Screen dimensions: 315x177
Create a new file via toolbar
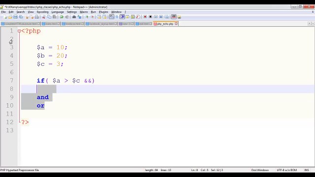click(5, 17)
